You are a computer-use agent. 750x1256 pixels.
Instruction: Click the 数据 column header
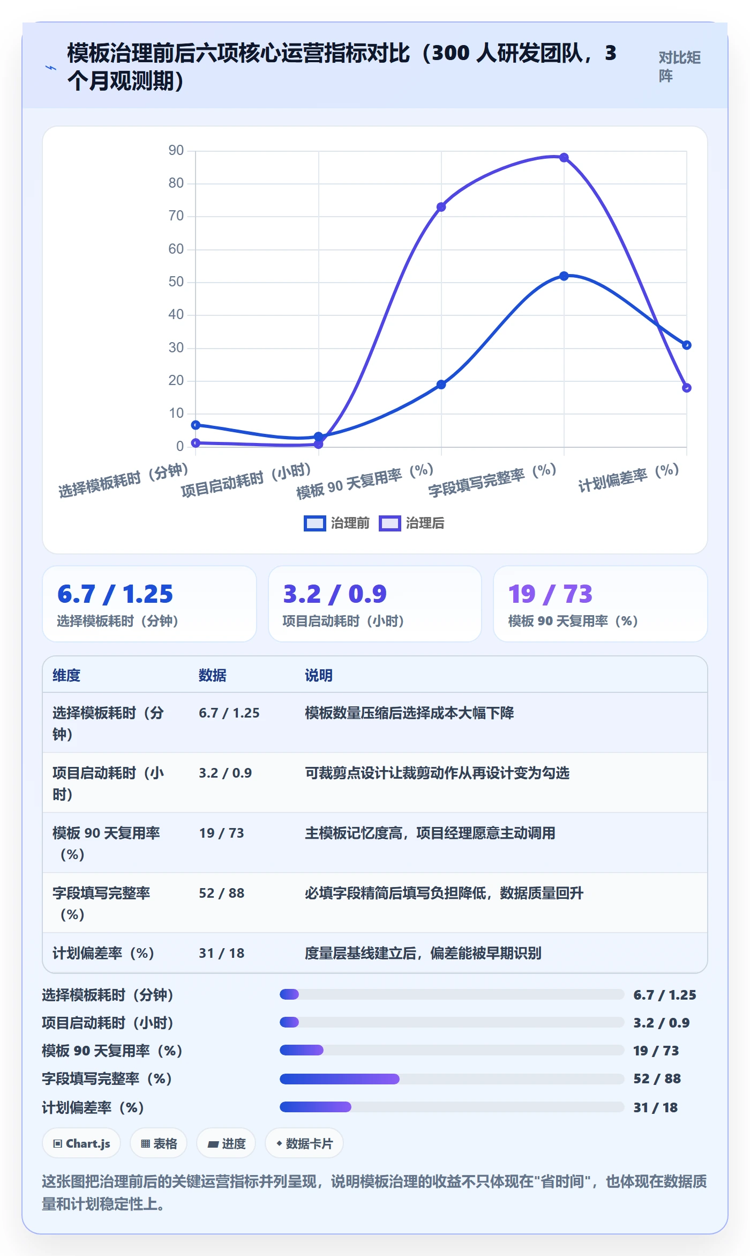point(213,675)
